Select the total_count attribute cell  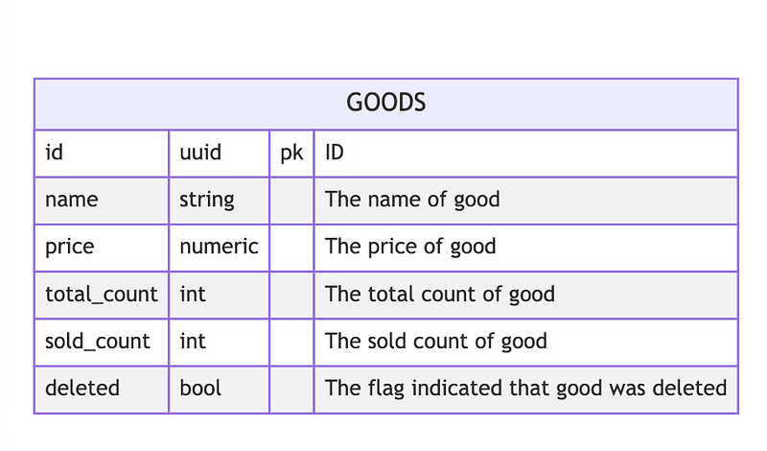coord(101,294)
